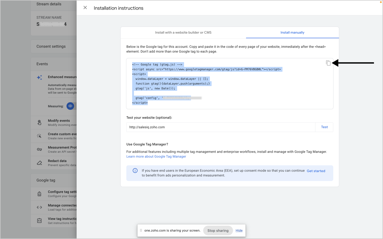The width and height of the screenshot is (383, 239).
Task: Click the Measurement Protocol key icon
Action: [39, 150]
